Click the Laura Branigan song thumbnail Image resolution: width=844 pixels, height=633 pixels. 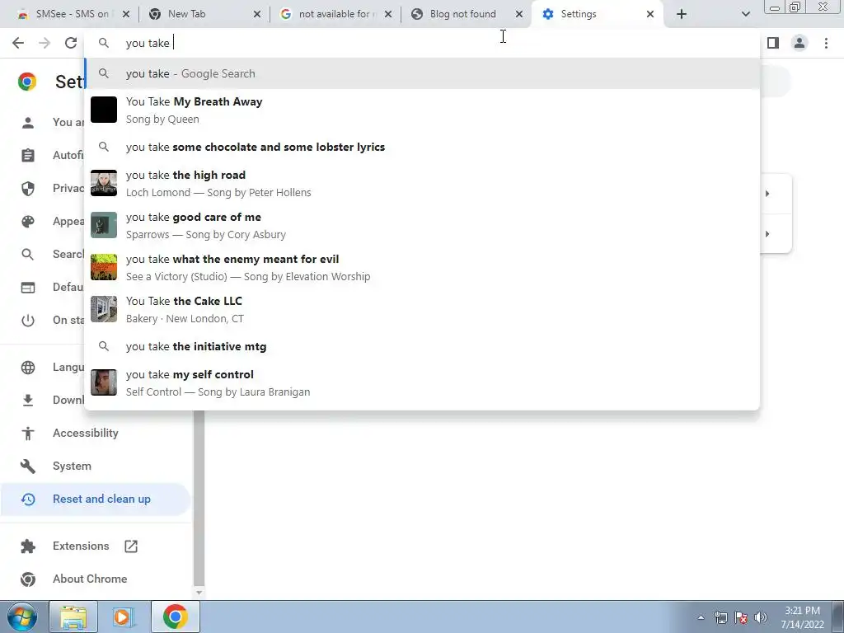pyautogui.click(x=104, y=382)
